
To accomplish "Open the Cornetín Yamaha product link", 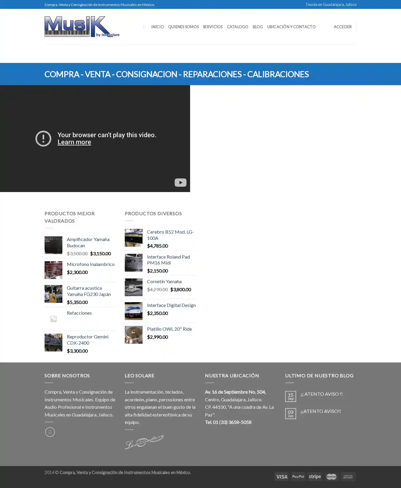I will [164, 281].
